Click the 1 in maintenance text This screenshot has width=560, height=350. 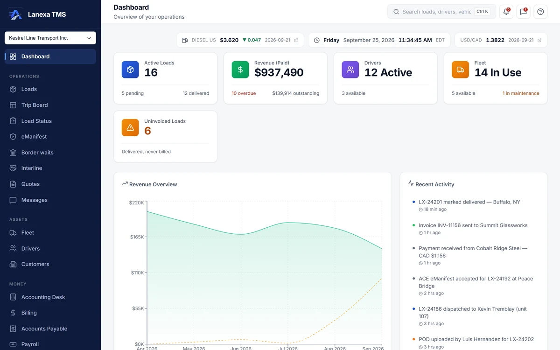click(521, 93)
